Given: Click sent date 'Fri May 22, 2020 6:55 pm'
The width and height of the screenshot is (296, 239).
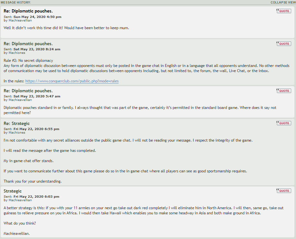Looking at the screenshot, I should 36,129.
